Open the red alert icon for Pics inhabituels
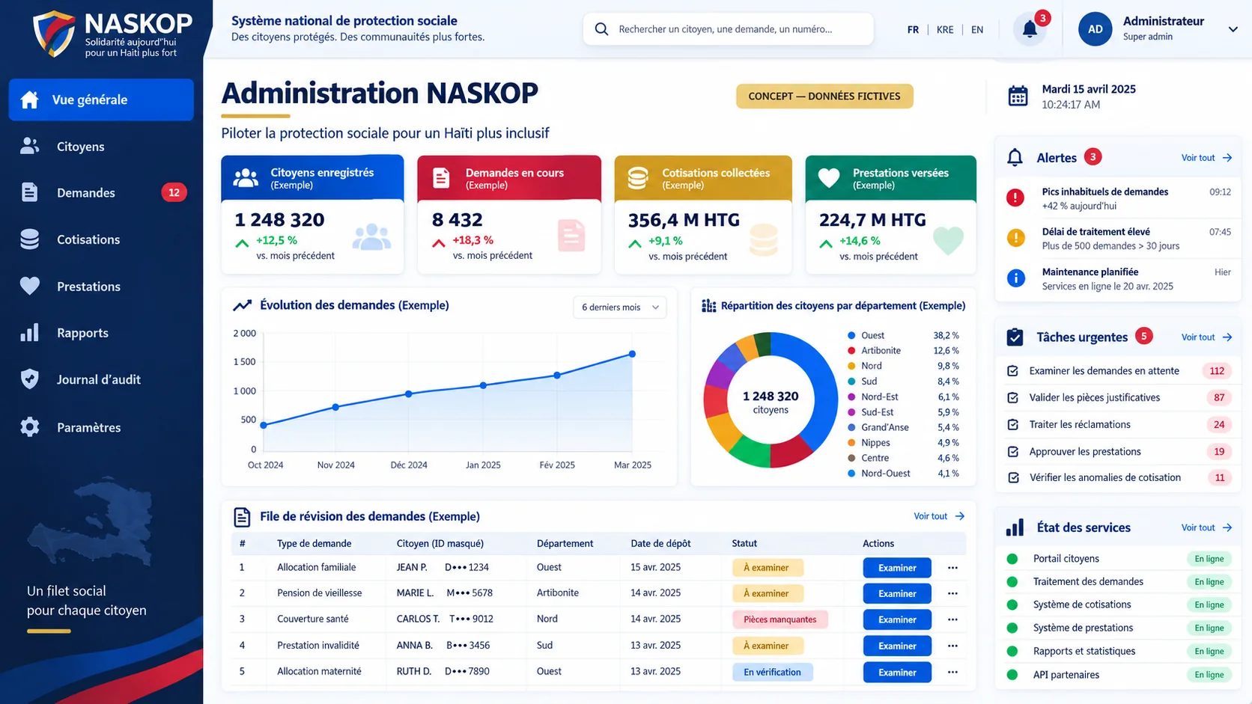 tap(1015, 198)
